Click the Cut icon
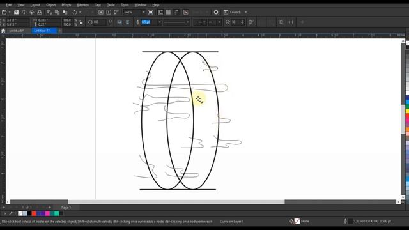Image resolution: width=409 pixels, height=230 pixels. pos(49,12)
